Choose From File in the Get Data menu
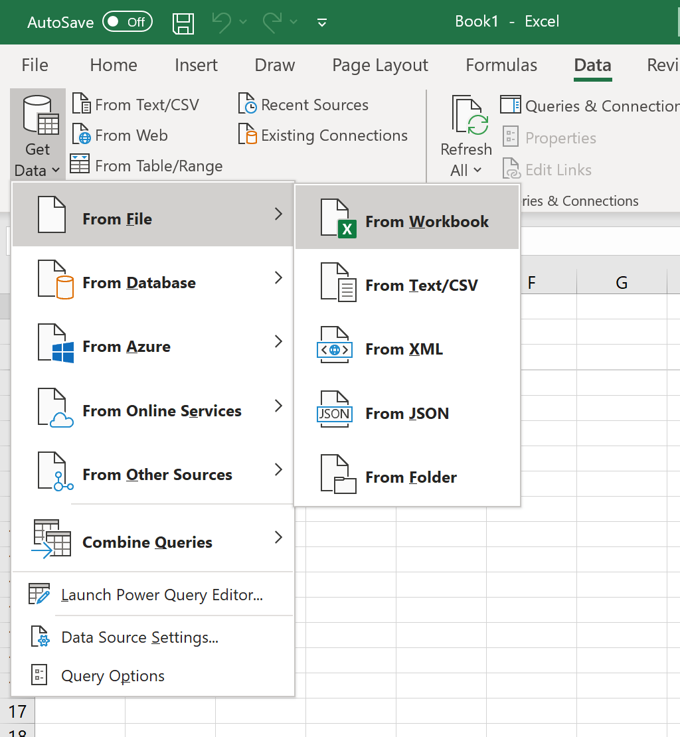680x737 pixels. click(x=153, y=215)
